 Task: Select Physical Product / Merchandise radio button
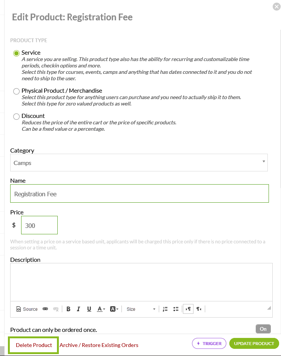click(16, 91)
